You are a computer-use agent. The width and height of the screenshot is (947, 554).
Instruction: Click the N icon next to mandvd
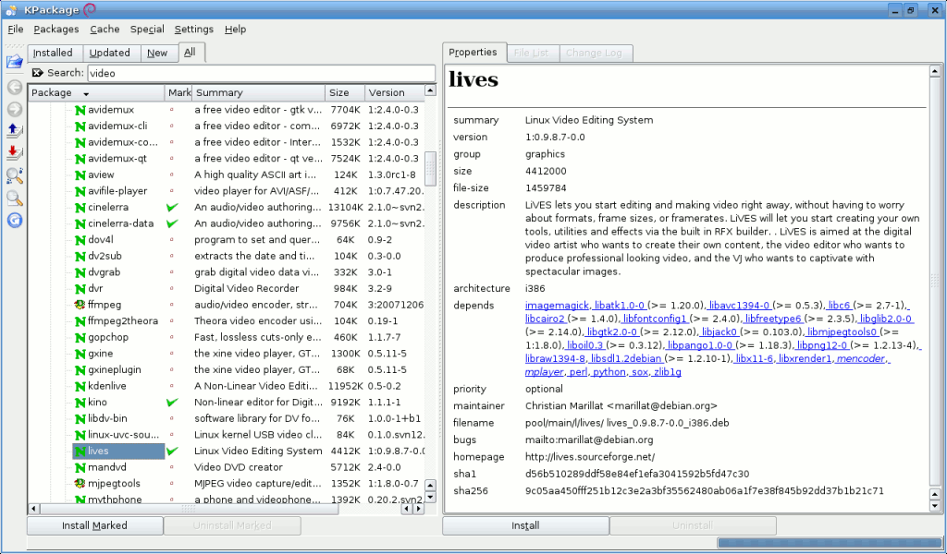(x=80, y=467)
